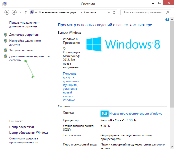
Task: Click the Windows 8 logo image
Action: pyautogui.click(x=123, y=44)
